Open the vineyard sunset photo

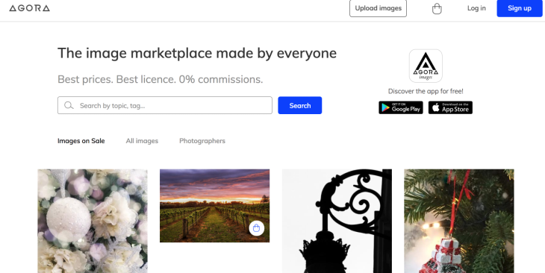[x=214, y=206]
